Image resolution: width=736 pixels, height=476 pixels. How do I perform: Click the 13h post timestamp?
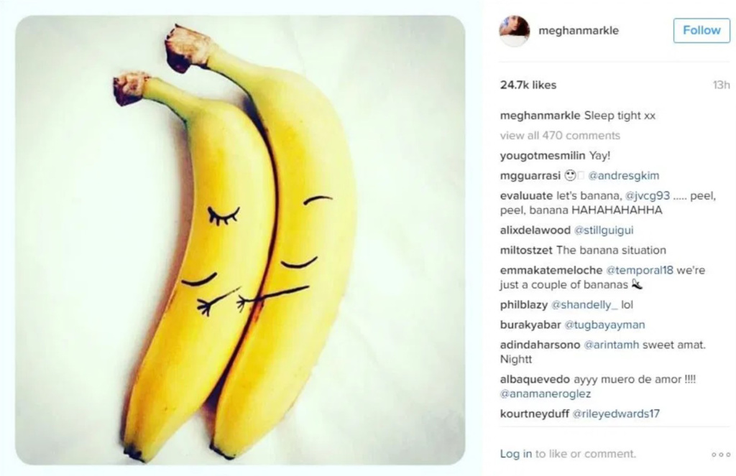click(x=721, y=85)
